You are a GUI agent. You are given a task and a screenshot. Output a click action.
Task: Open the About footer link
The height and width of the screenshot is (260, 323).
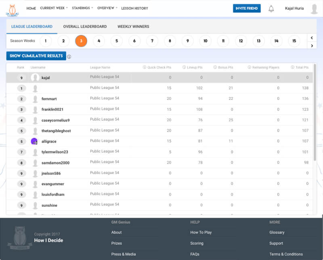(116, 232)
